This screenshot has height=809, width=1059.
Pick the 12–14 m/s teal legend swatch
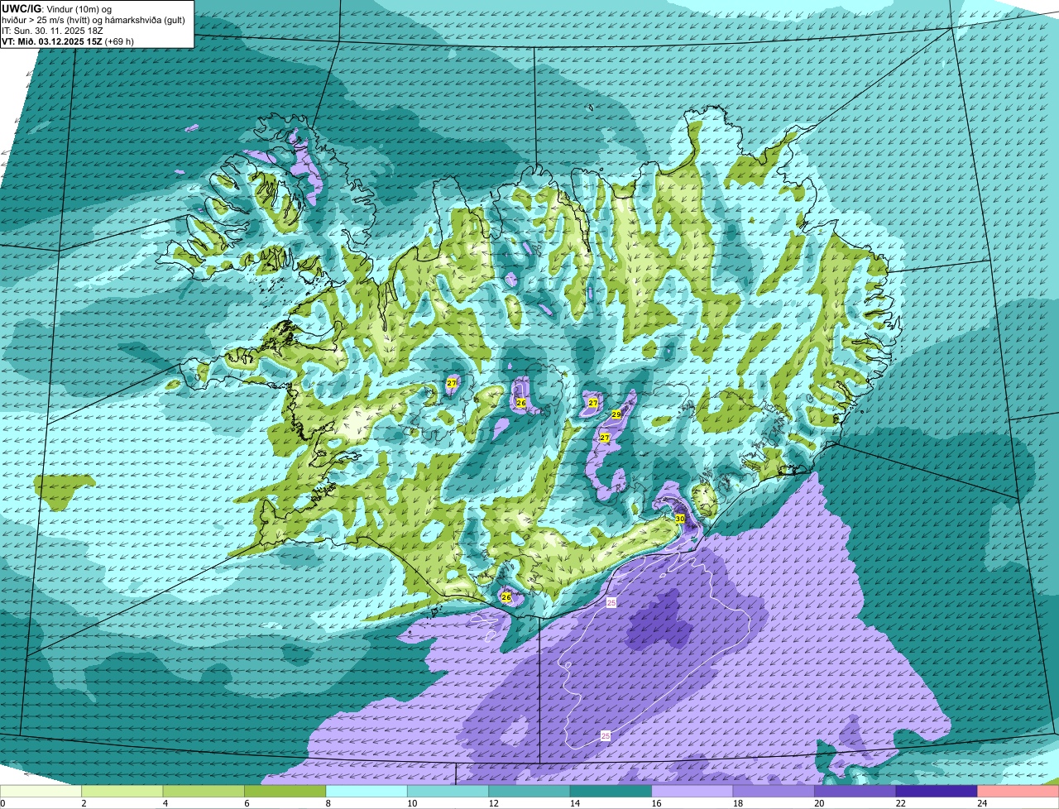pyautogui.click(x=529, y=791)
